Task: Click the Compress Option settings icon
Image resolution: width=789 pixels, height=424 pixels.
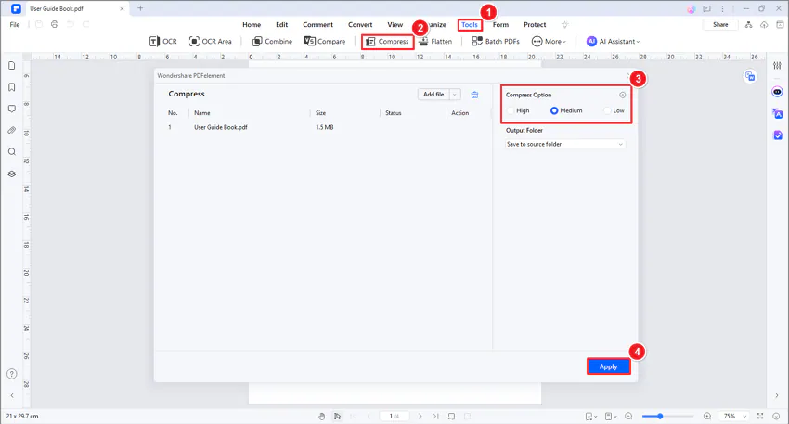Action: point(623,95)
